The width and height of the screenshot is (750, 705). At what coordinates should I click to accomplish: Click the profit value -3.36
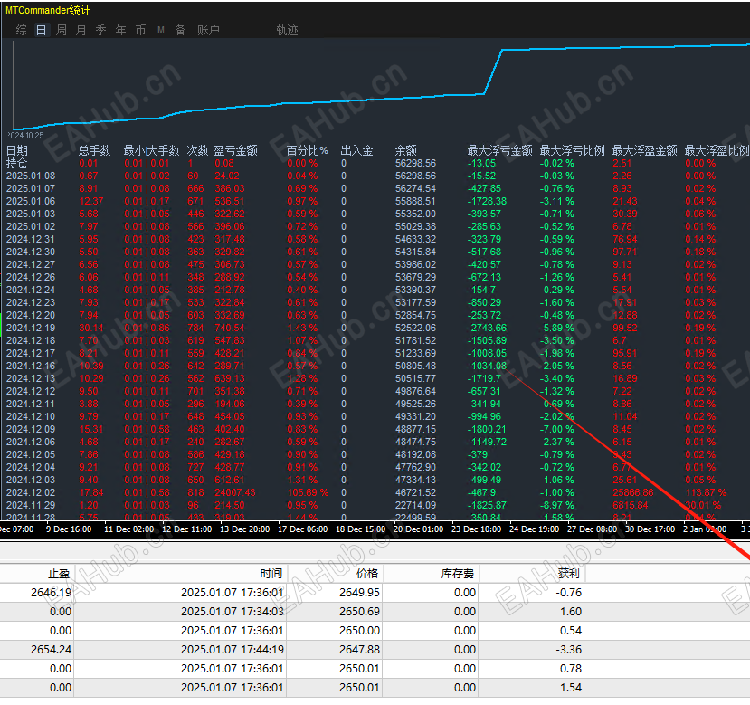point(569,650)
